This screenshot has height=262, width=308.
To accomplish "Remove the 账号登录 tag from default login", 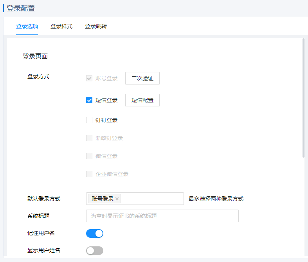I will pyautogui.click(x=117, y=199).
